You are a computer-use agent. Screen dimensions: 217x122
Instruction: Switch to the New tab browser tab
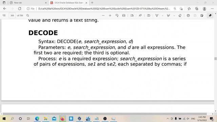[x=28, y=3]
